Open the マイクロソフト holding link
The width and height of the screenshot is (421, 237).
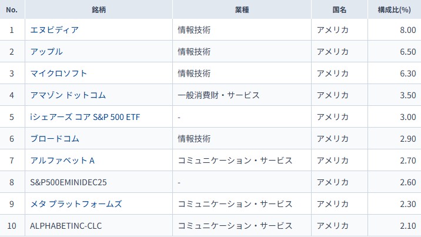click(x=59, y=74)
